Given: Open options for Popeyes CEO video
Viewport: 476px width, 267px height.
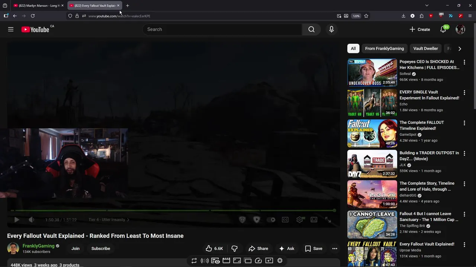Looking at the screenshot, I should [x=464, y=62].
